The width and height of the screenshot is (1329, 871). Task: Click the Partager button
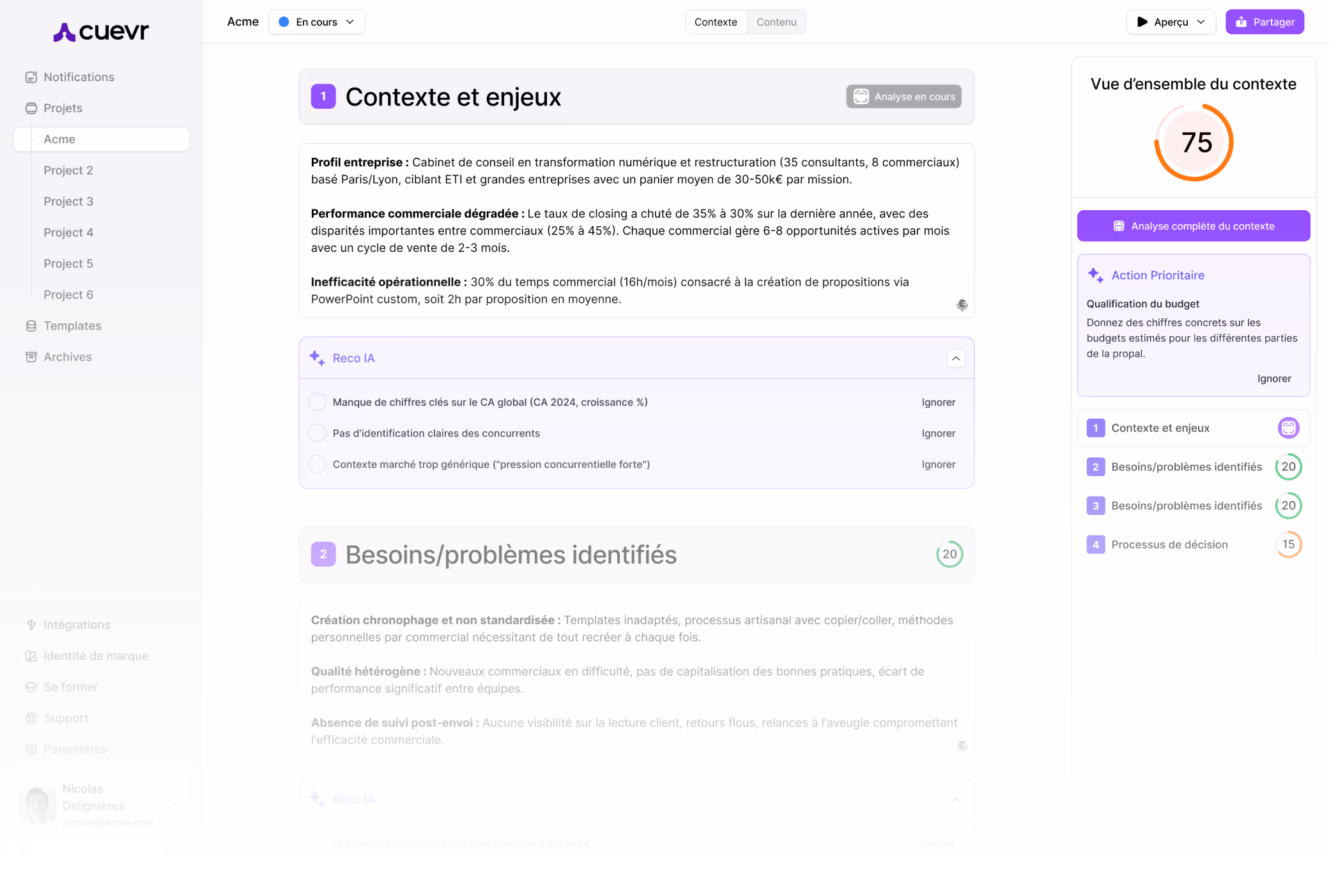click(x=1264, y=22)
